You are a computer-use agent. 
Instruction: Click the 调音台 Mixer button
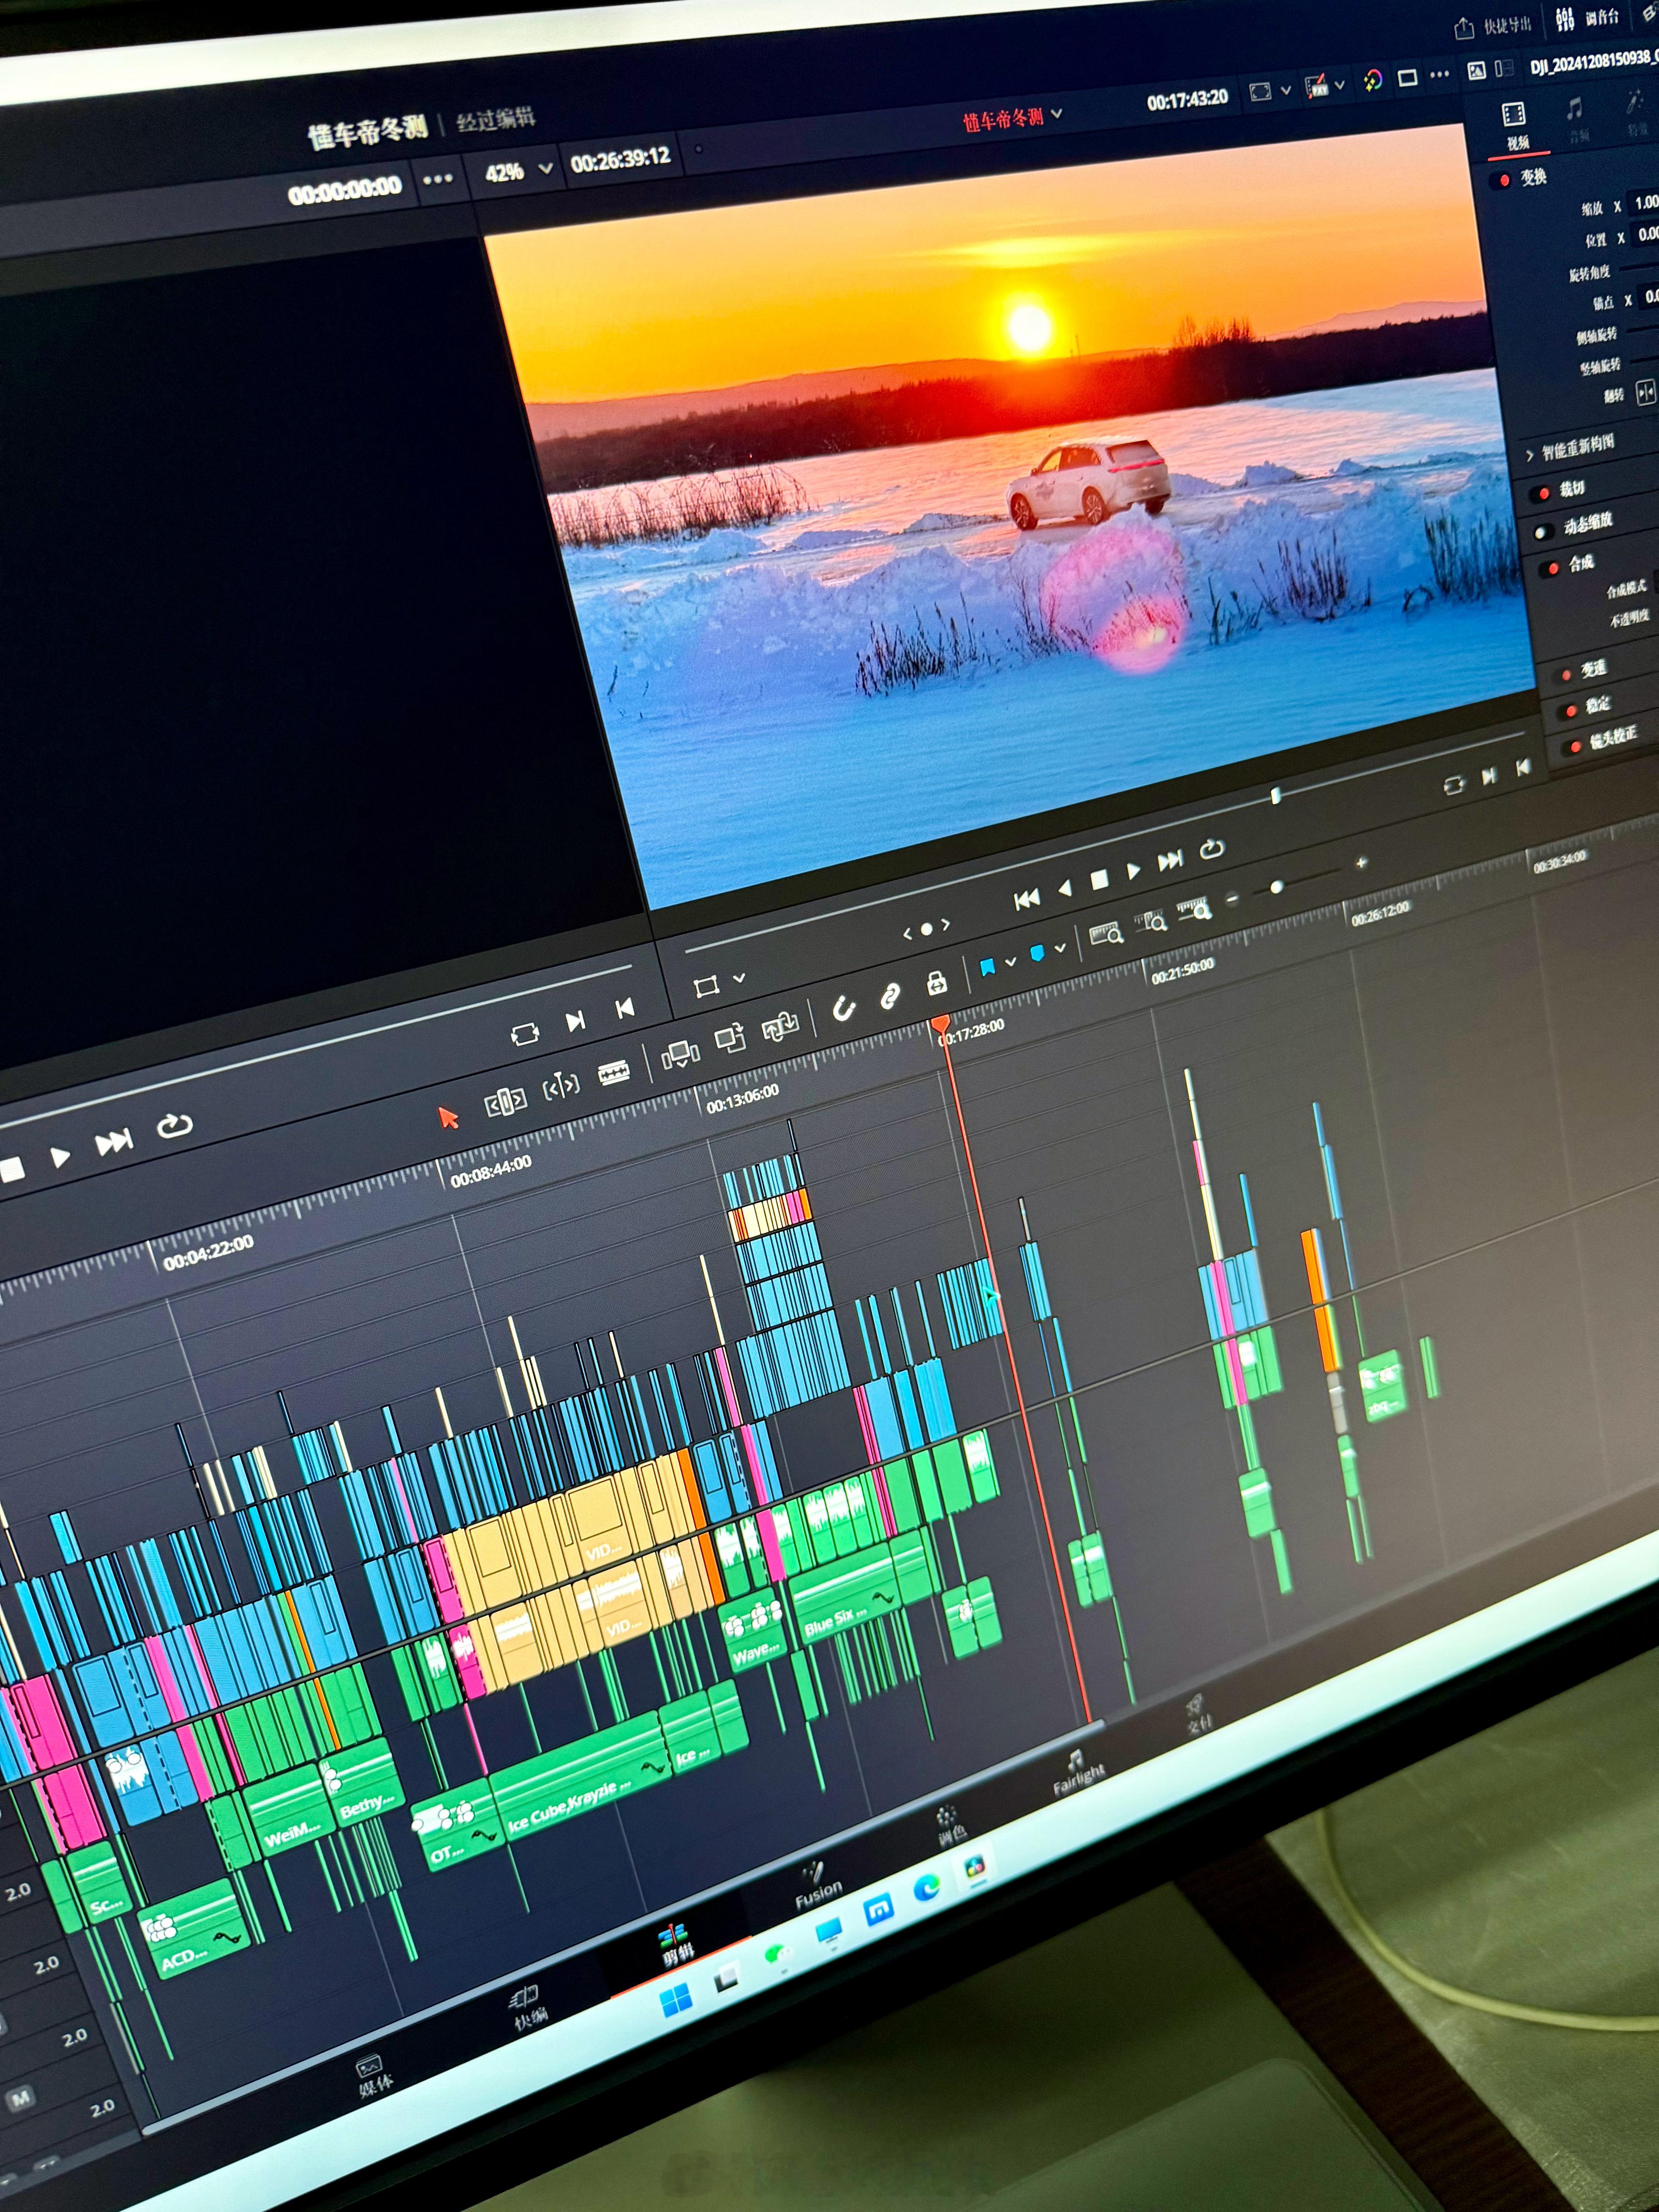1588,17
